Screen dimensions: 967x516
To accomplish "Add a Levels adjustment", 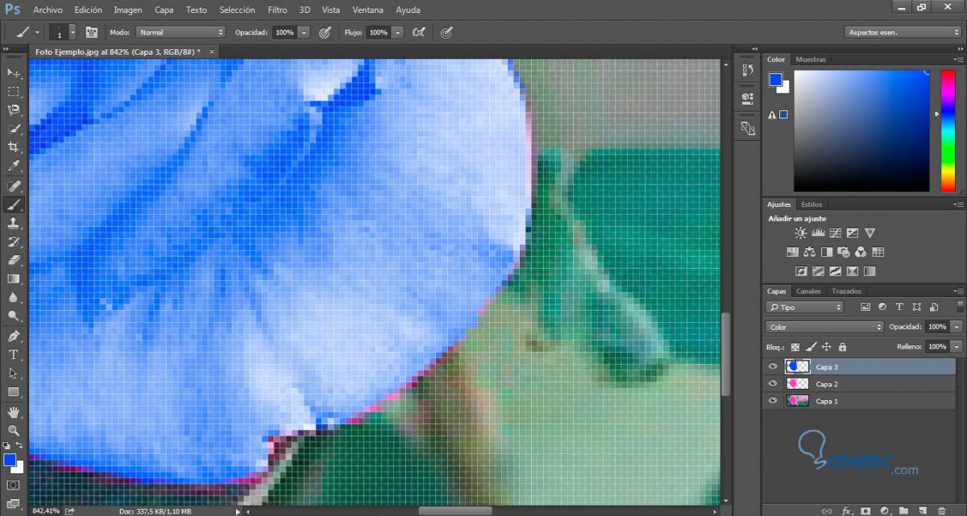I will tap(818, 233).
